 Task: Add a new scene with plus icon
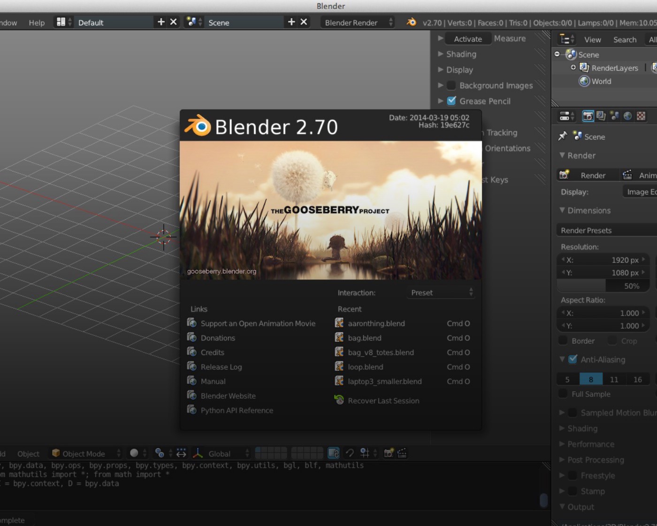[x=291, y=22]
